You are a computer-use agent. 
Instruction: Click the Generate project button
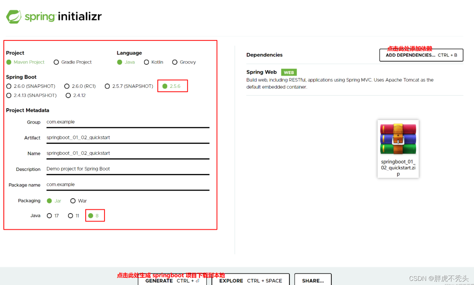tap(172, 280)
